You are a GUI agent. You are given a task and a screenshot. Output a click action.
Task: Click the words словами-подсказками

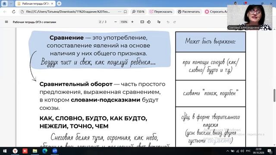click(x=105, y=100)
